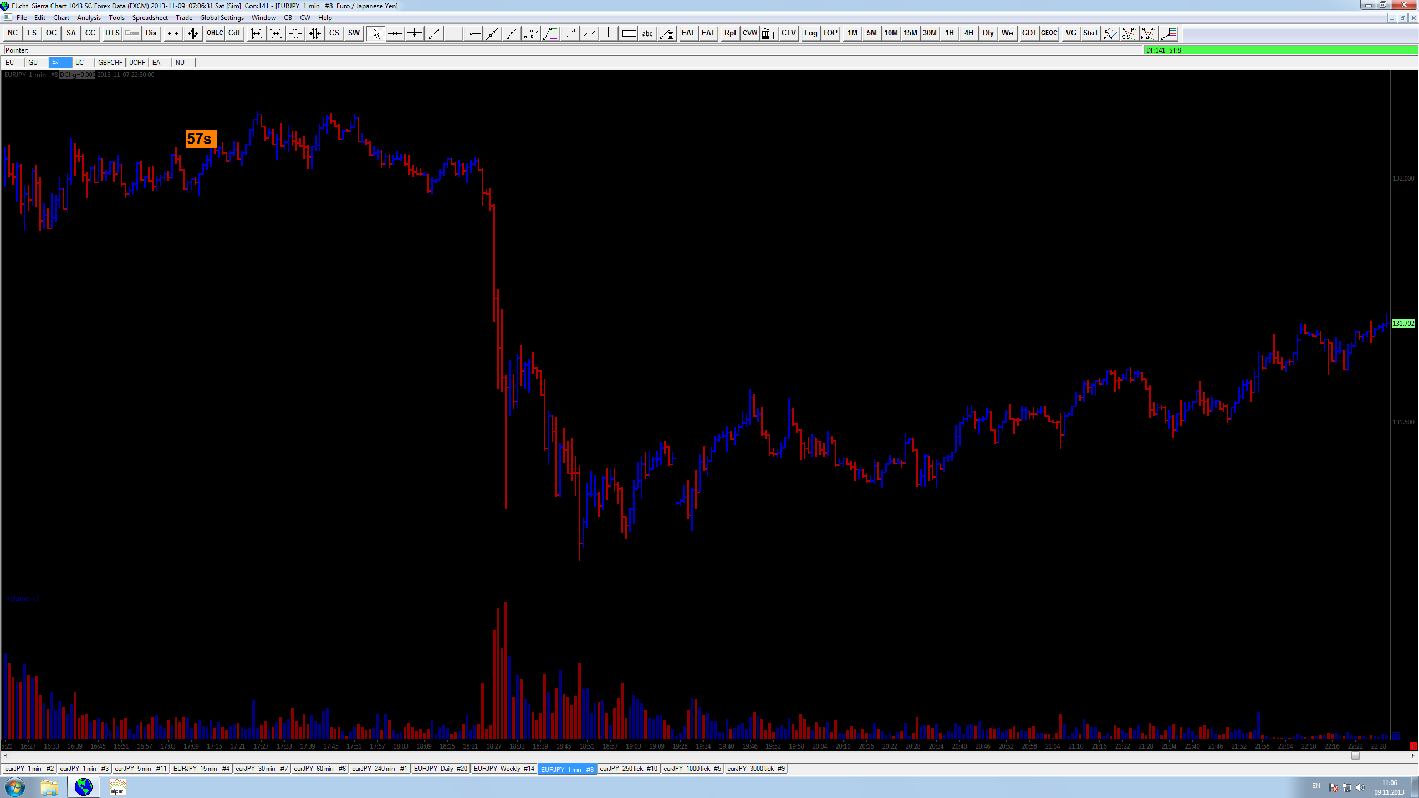Screen dimensions: 1419x798
Task: Set timeframe with the 15M button
Action: point(910,33)
